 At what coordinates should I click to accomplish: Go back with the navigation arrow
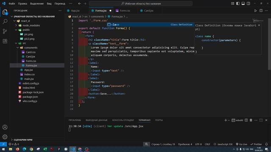79,3
